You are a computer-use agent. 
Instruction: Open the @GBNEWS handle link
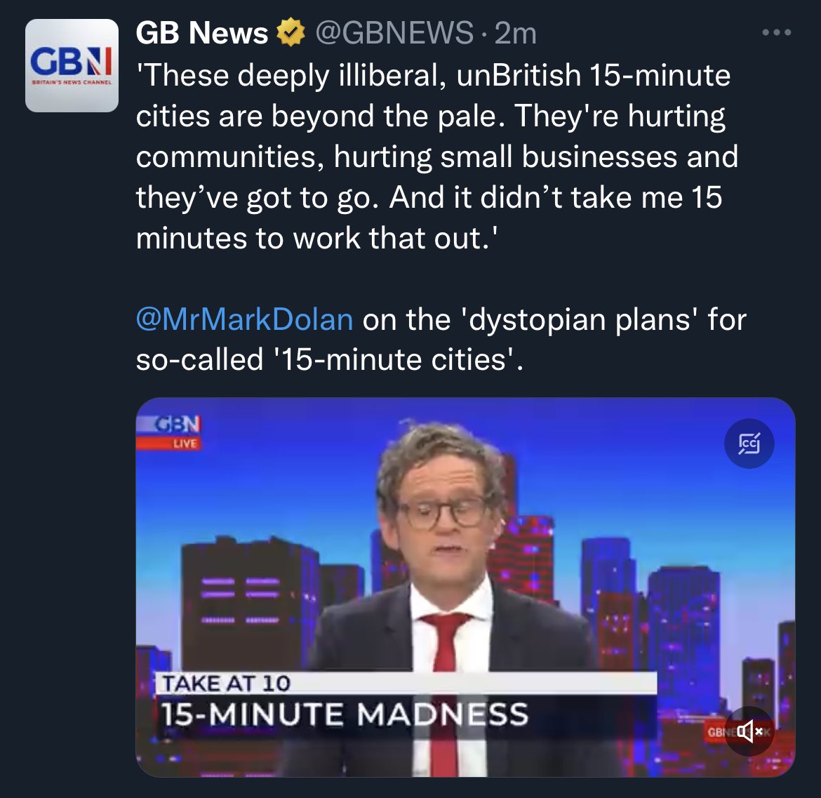pyautogui.click(x=394, y=33)
